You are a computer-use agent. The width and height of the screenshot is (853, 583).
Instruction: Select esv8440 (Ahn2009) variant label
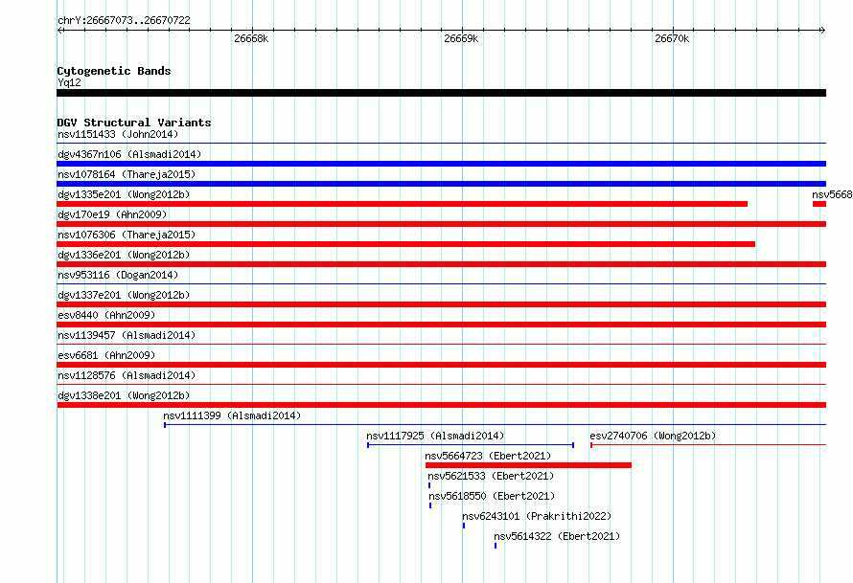[x=106, y=315]
